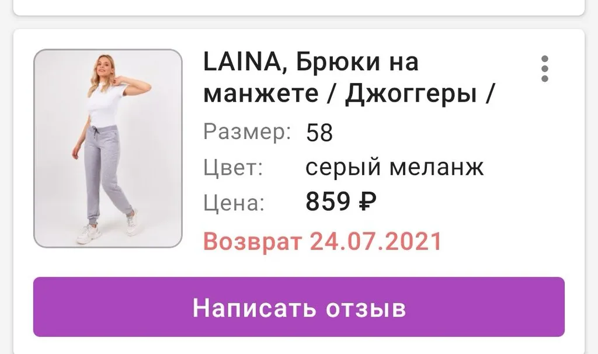Click the return date 24.07.2021
598x354 pixels.
coord(376,241)
